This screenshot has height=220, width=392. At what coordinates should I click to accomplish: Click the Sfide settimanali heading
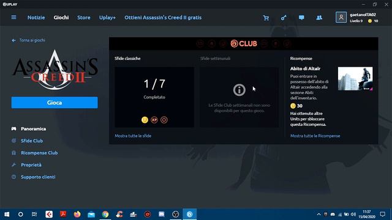[215, 59]
